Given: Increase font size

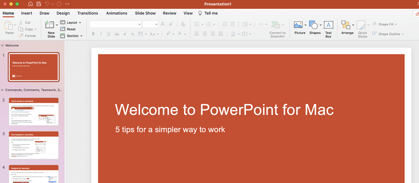Looking at the screenshot, I should (x=163, y=24).
